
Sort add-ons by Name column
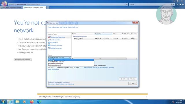point(83,34)
